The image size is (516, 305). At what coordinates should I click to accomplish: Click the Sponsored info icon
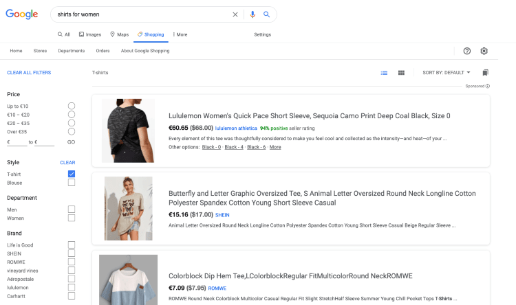coord(487,86)
